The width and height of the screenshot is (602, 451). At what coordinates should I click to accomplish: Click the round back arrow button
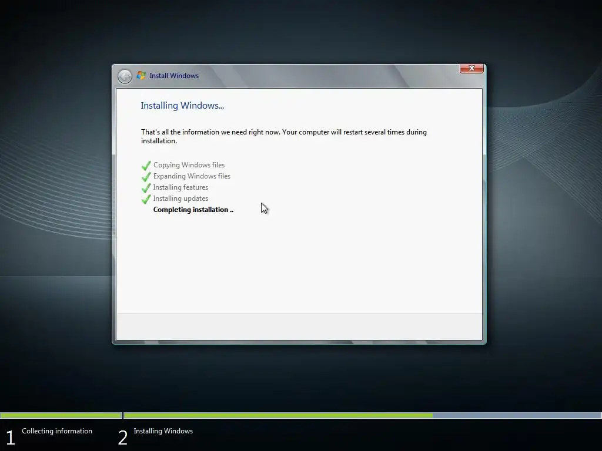click(x=125, y=76)
